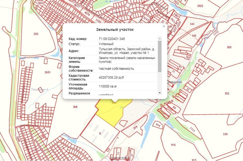This screenshot has width=243, height=161.
Task: Select map parcel labeled 3471
Action: point(172,20)
